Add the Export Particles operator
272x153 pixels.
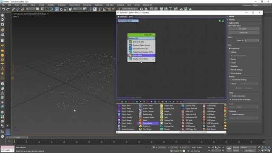[x=191, y=108]
